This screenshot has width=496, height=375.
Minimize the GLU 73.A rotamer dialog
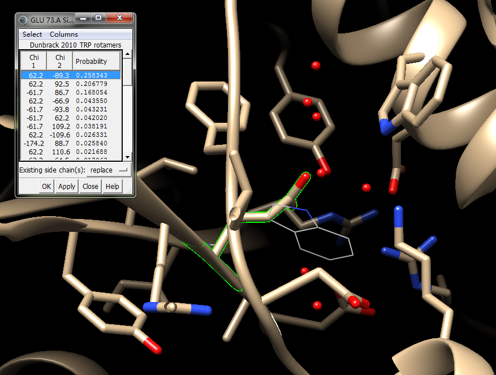pos(84,19)
